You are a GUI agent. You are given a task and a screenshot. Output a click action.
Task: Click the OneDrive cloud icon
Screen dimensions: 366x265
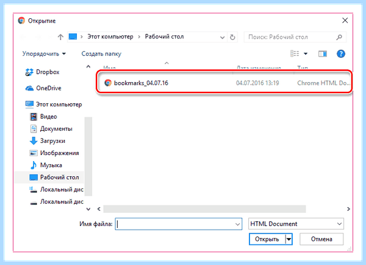(29, 88)
